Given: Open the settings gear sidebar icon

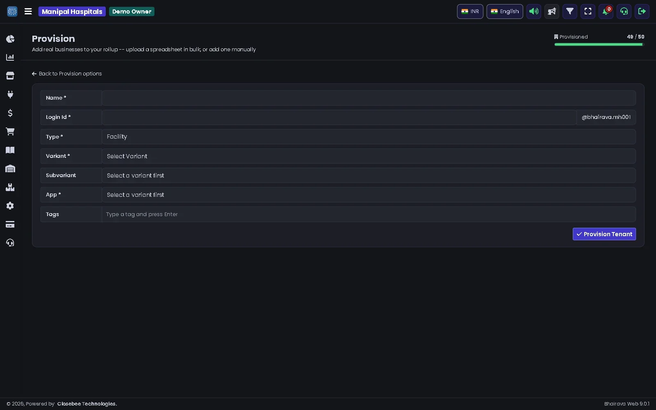Looking at the screenshot, I should pyautogui.click(x=10, y=206).
